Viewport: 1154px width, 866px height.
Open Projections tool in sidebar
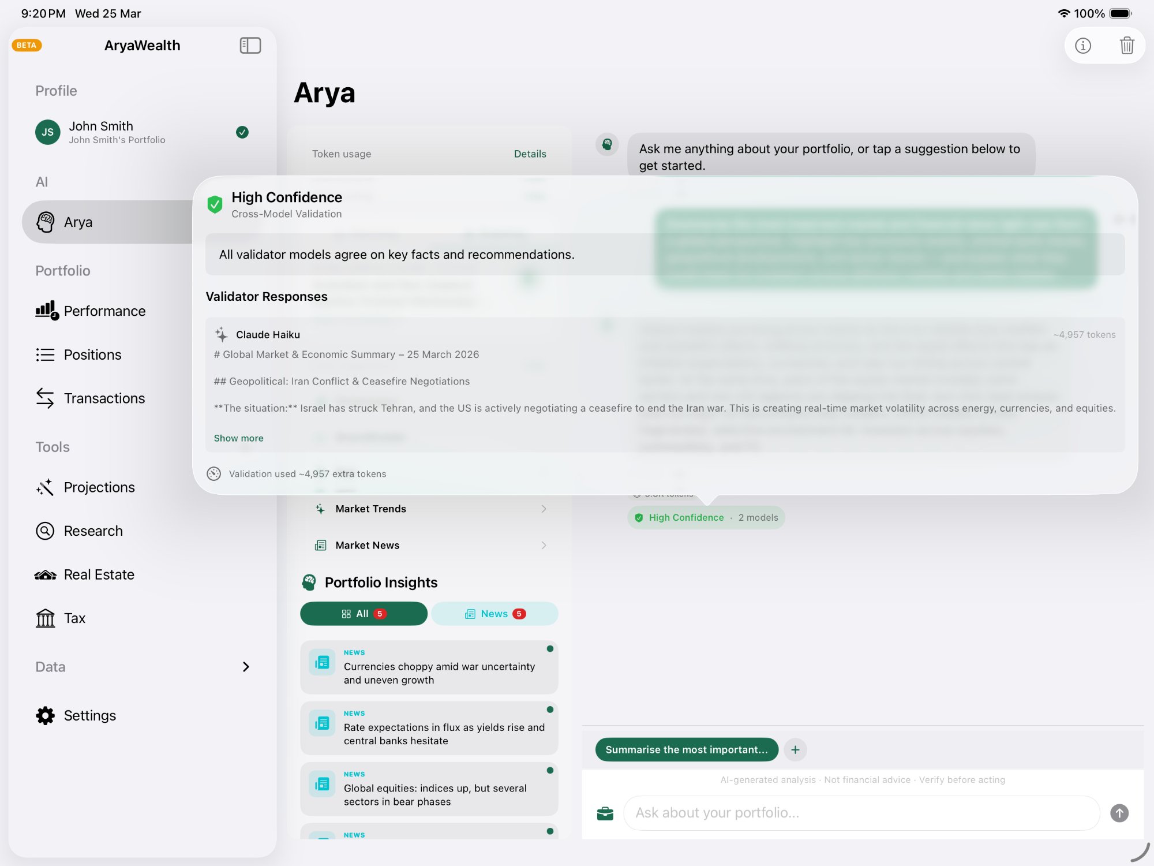pos(99,487)
